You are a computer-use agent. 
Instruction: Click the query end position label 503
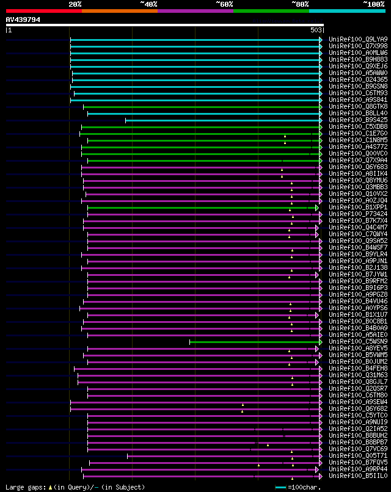coord(316,30)
